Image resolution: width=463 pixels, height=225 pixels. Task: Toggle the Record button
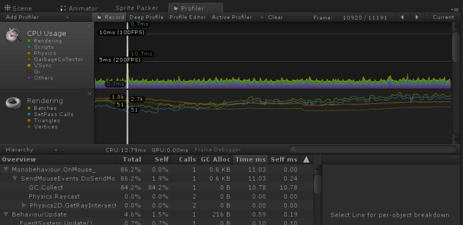110,17
